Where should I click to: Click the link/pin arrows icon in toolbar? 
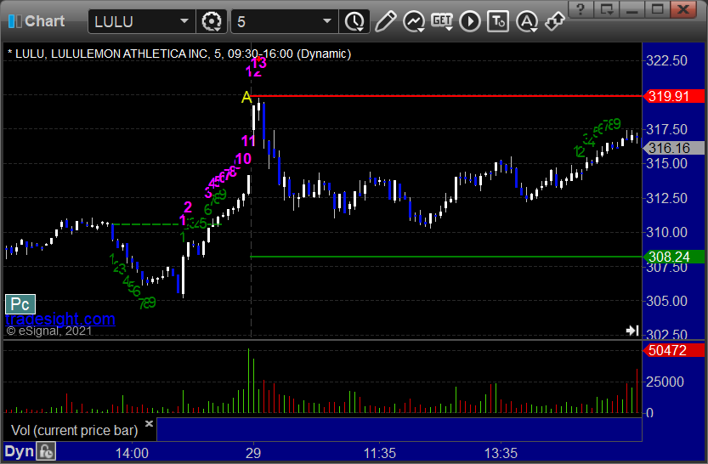tap(554, 21)
